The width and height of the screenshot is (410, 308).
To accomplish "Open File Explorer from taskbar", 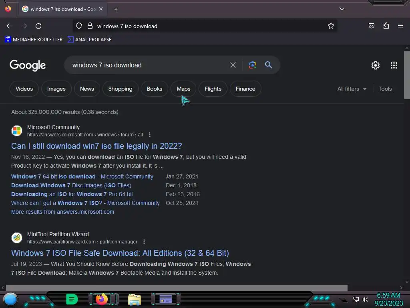I will click(135, 300).
